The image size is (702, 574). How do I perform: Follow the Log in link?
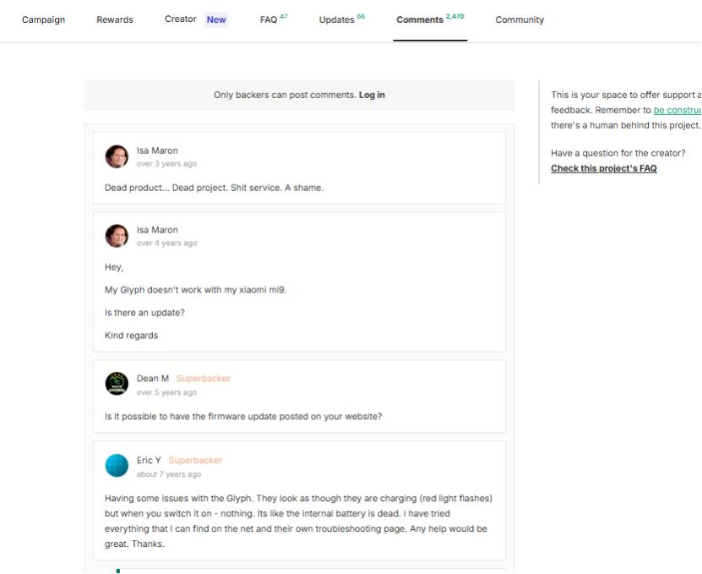(x=372, y=95)
